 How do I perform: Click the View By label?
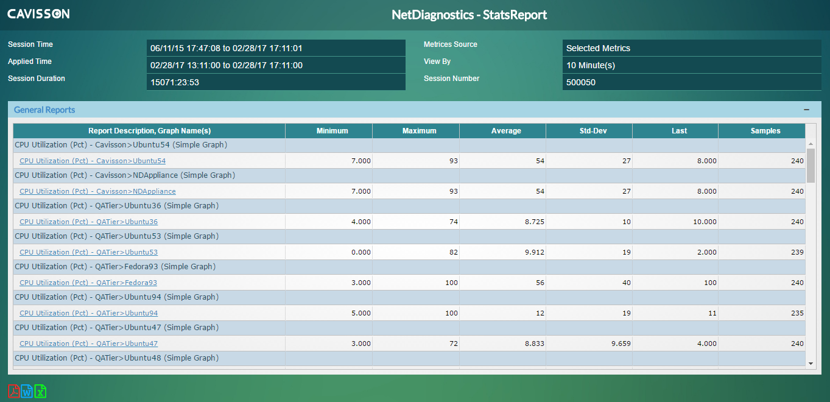click(x=437, y=62)
